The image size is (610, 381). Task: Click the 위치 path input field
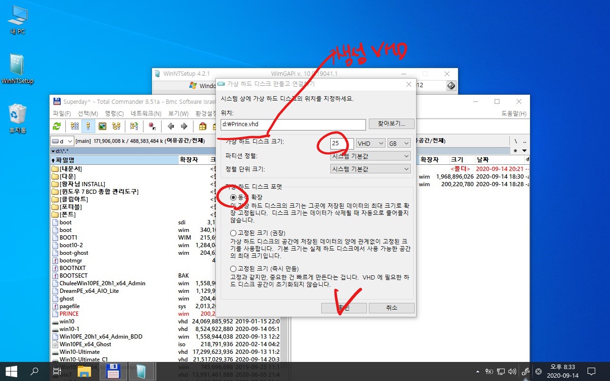[x=293, y=124]
